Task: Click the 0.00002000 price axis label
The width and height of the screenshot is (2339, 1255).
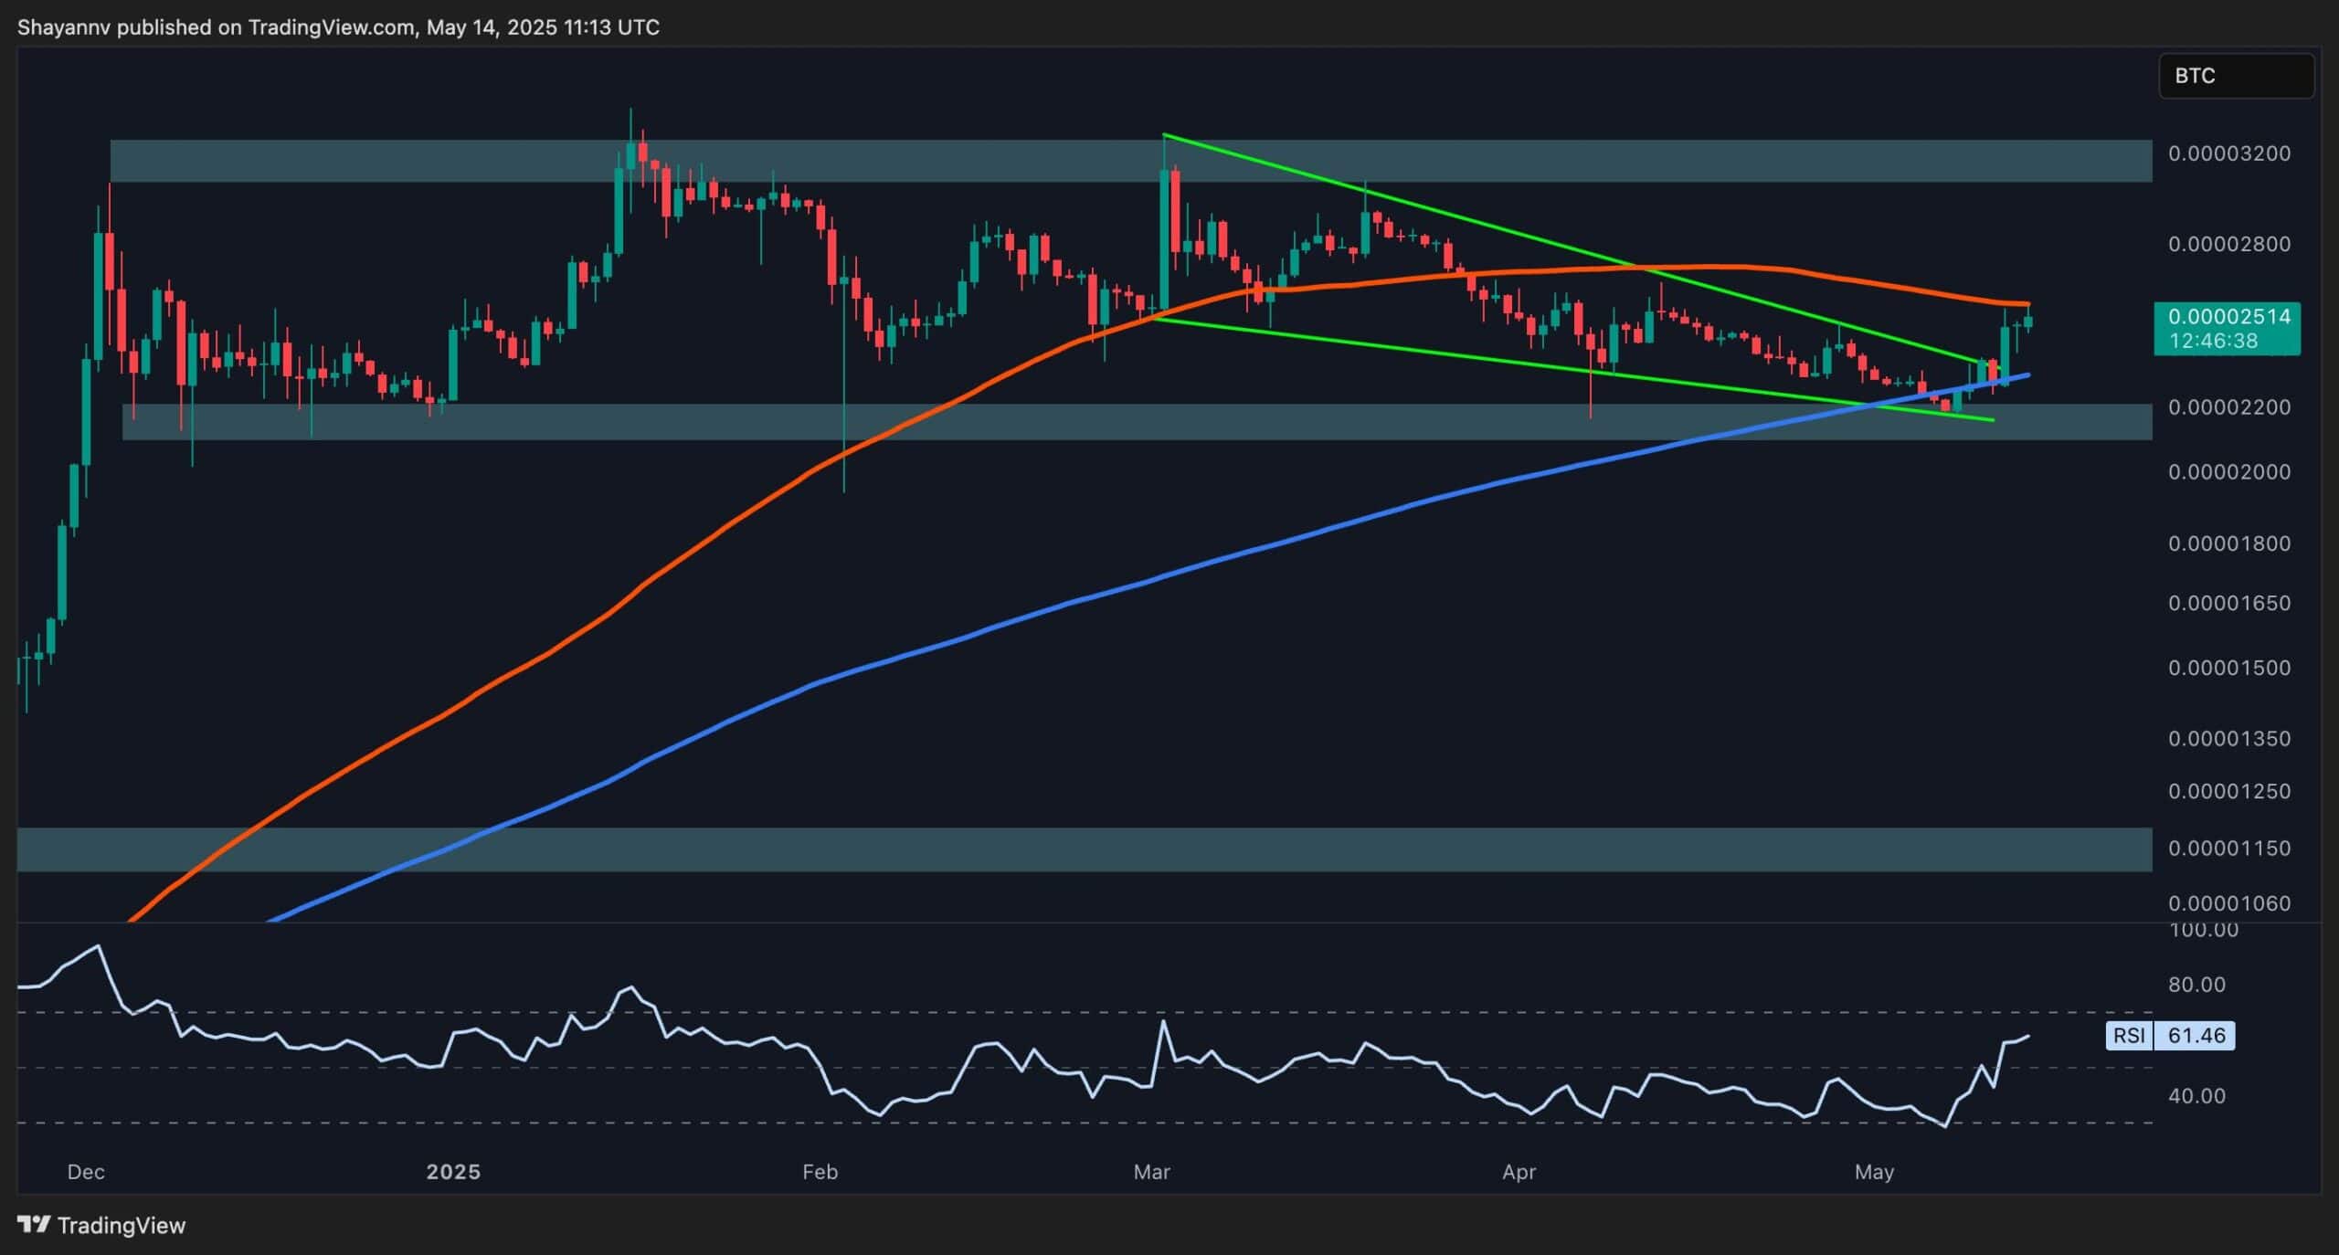Action: (2229, 472)
